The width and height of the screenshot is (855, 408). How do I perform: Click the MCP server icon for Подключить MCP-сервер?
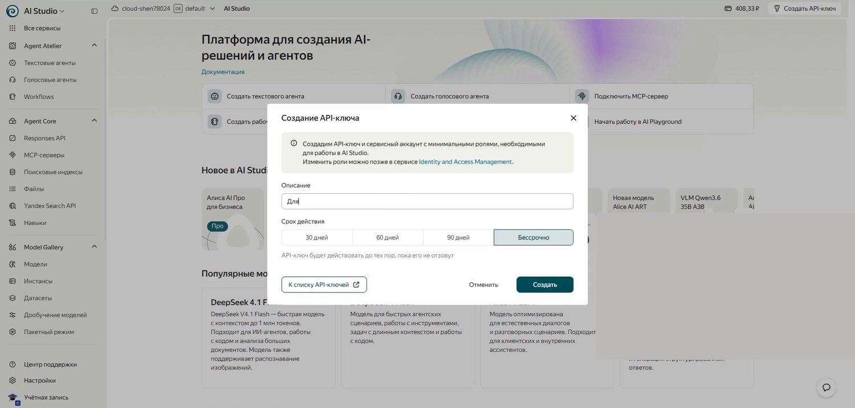581,96
